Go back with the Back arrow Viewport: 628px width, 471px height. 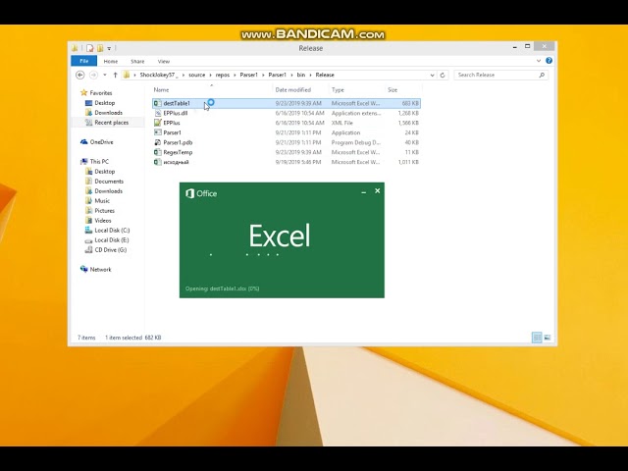(80, 75)
